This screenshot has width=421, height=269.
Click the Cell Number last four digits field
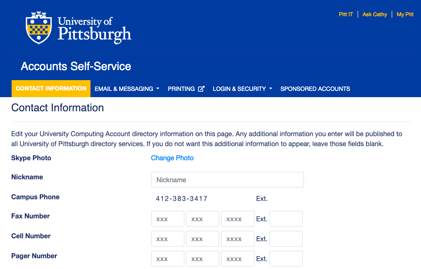coord(237,239)
